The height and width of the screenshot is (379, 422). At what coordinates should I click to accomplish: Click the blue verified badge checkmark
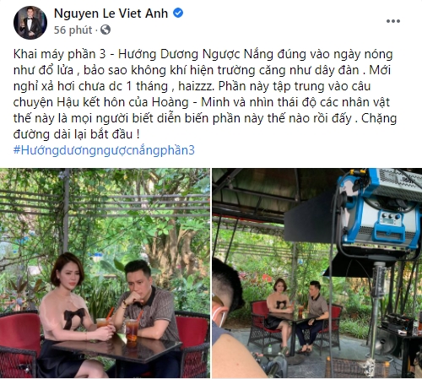(178, 13)
